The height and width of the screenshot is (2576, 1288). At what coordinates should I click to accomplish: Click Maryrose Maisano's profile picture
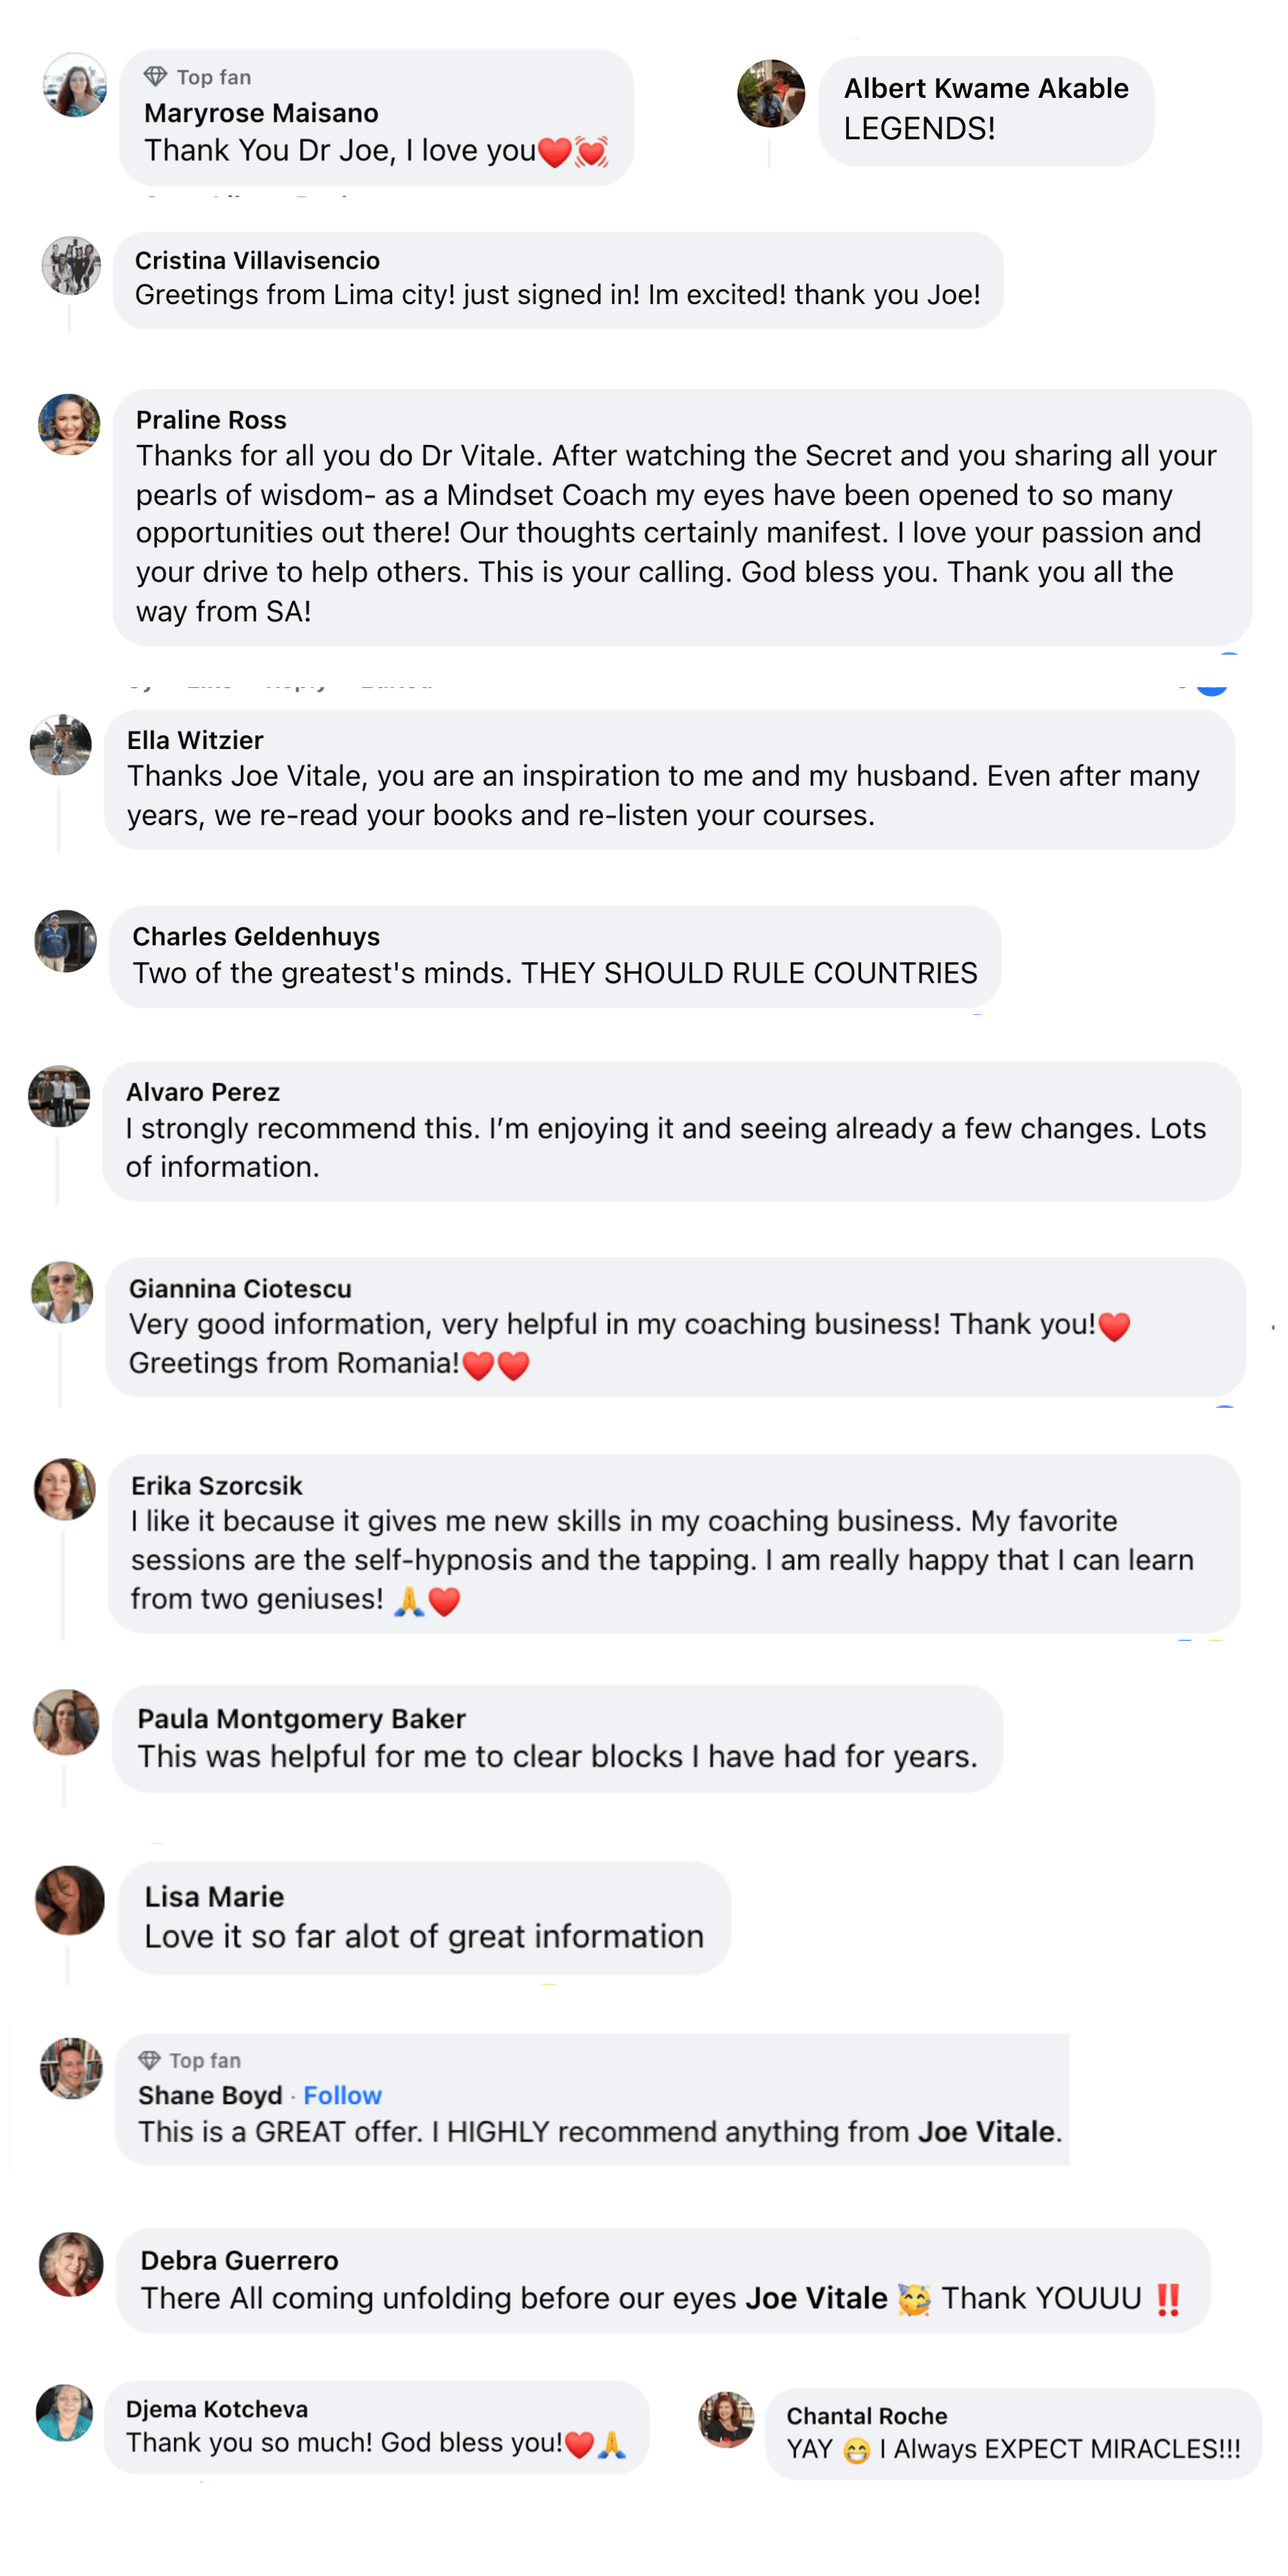75,86
